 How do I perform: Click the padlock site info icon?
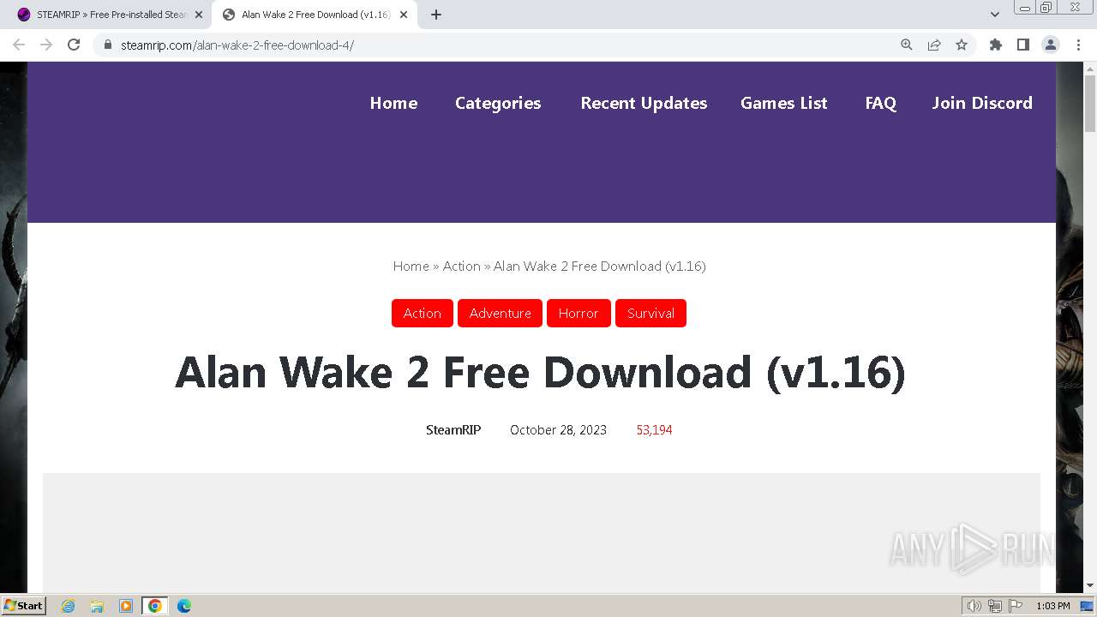pos(107,45)
